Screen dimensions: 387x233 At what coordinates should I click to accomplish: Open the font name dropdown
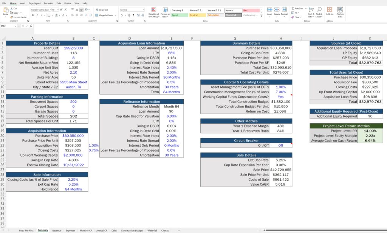click(x=51, y=10)
